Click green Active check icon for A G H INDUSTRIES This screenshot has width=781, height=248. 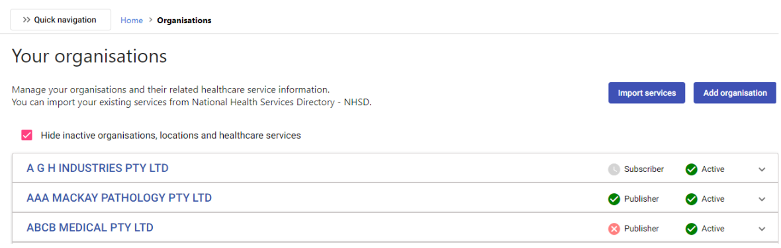[x=691, y=169]
